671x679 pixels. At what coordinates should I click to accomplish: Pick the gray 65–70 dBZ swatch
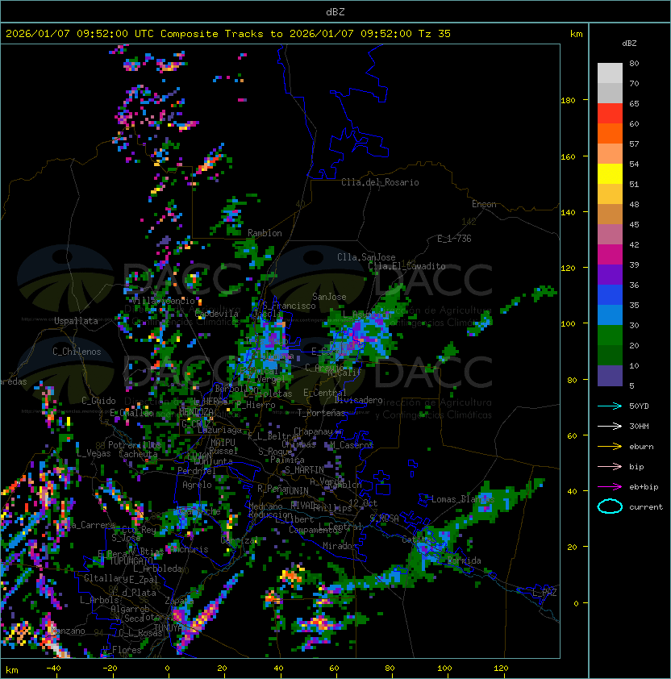(610, 93)
